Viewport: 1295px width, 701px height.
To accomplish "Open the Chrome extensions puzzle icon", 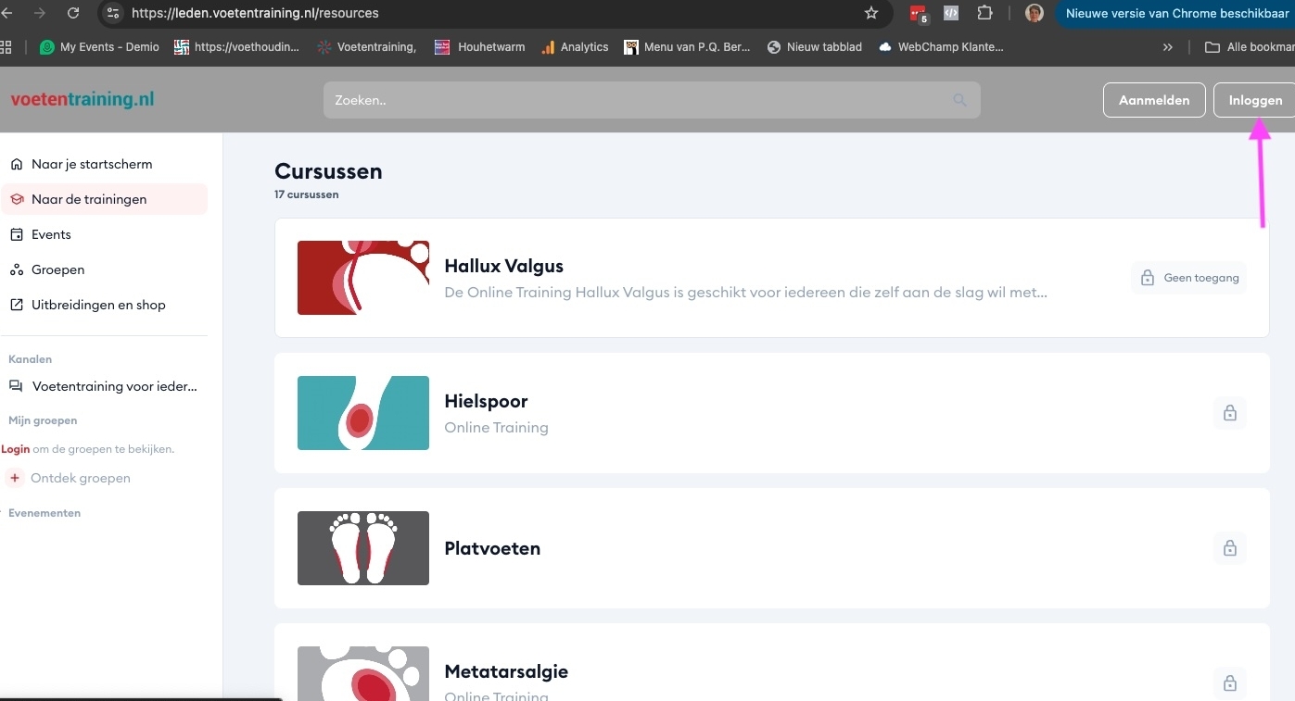I will pyautogui.click(x=984, y=14).
